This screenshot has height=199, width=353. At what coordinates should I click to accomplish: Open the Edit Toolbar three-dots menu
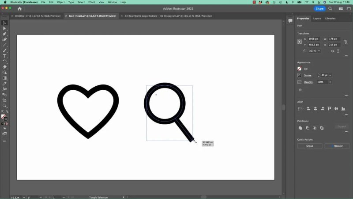[4, 141]
